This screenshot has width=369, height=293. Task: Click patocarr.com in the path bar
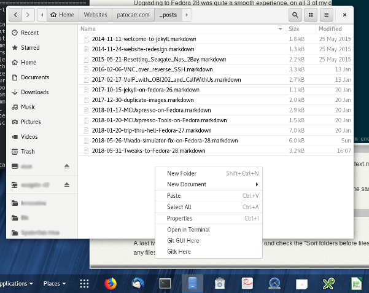pos(133,15)
